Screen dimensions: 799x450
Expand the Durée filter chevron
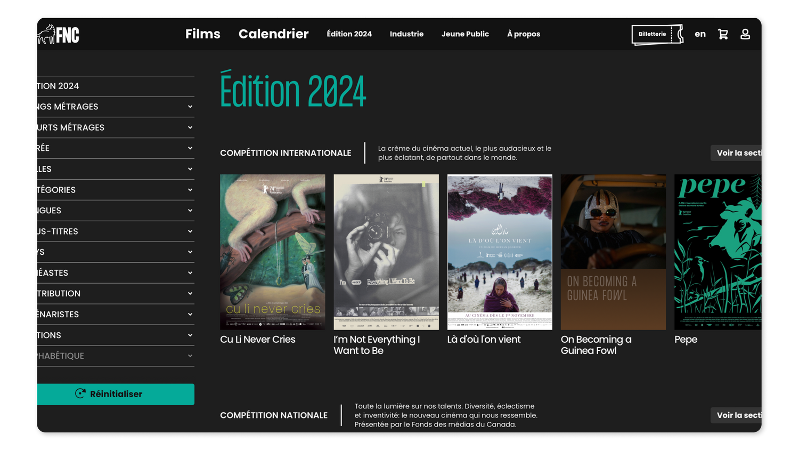coord(190,148)
